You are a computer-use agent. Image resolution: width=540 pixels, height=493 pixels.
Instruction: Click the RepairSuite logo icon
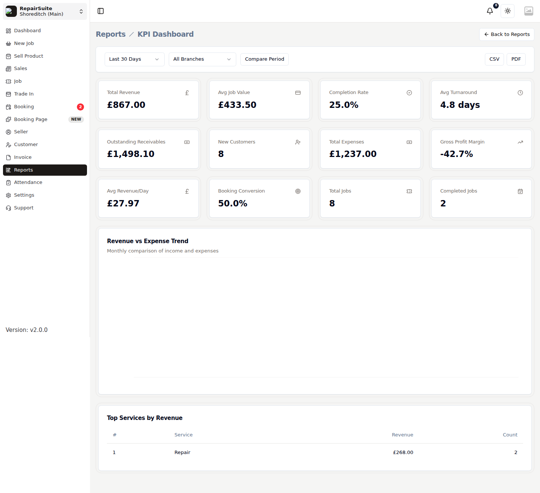click(x=11, y=11)
